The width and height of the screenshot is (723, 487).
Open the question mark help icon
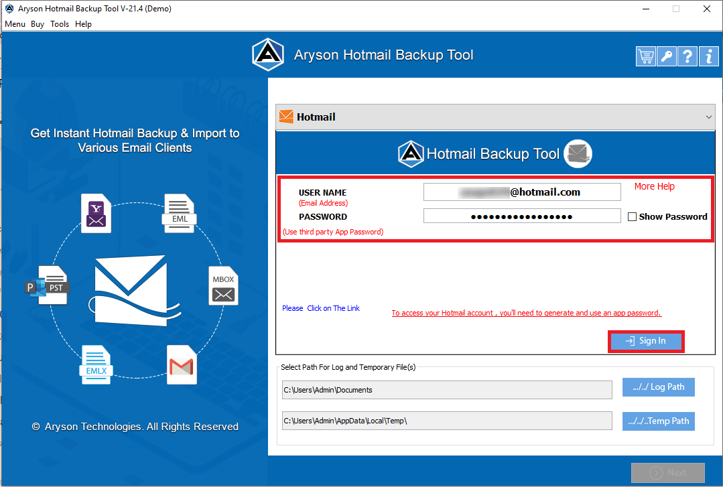687,57
